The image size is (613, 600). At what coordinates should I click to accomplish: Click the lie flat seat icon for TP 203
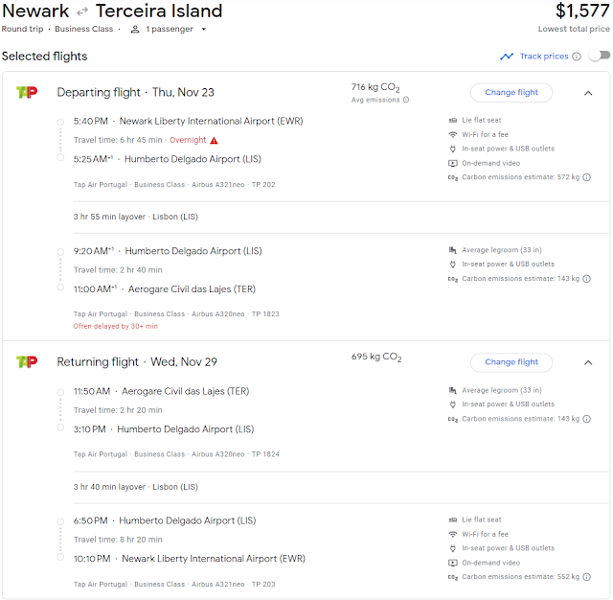coord(453,519)
